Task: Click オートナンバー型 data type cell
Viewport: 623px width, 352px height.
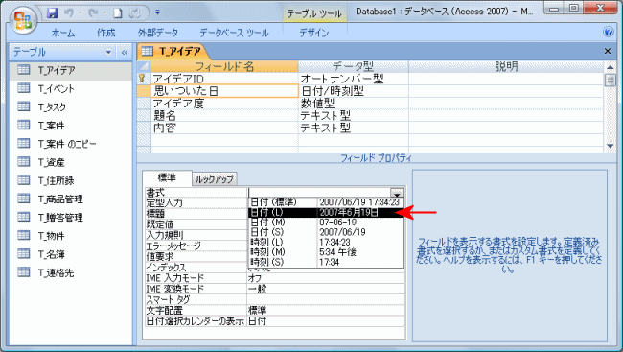Action: click(354, 79)
